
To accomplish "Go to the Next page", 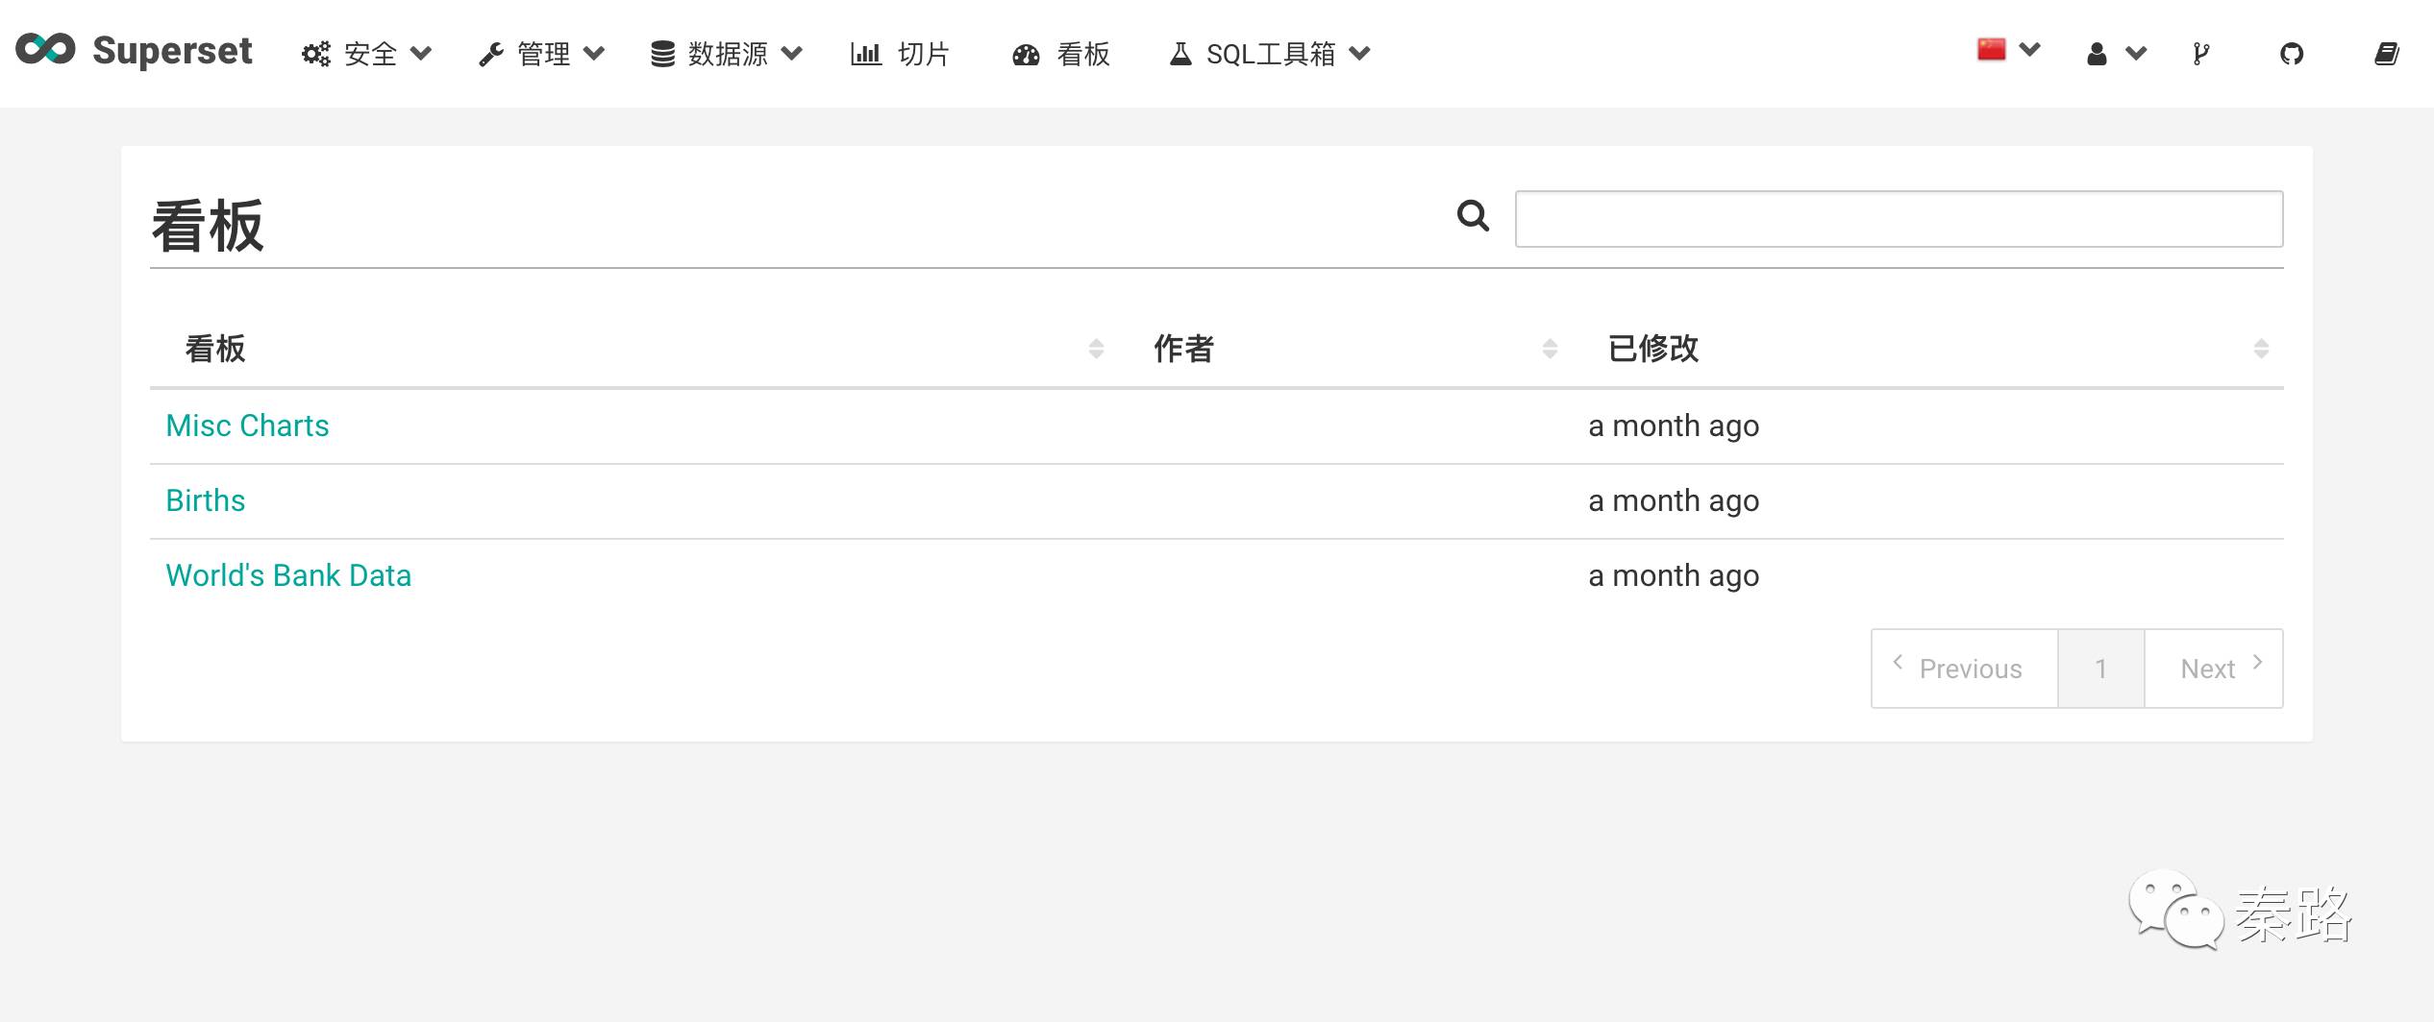I will [x=2214, y=669].
